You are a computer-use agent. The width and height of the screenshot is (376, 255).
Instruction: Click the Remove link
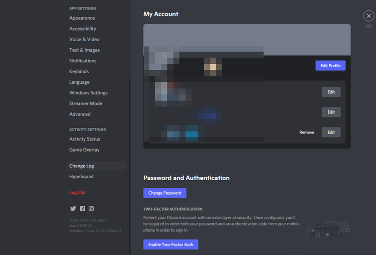tap(307, 133)
